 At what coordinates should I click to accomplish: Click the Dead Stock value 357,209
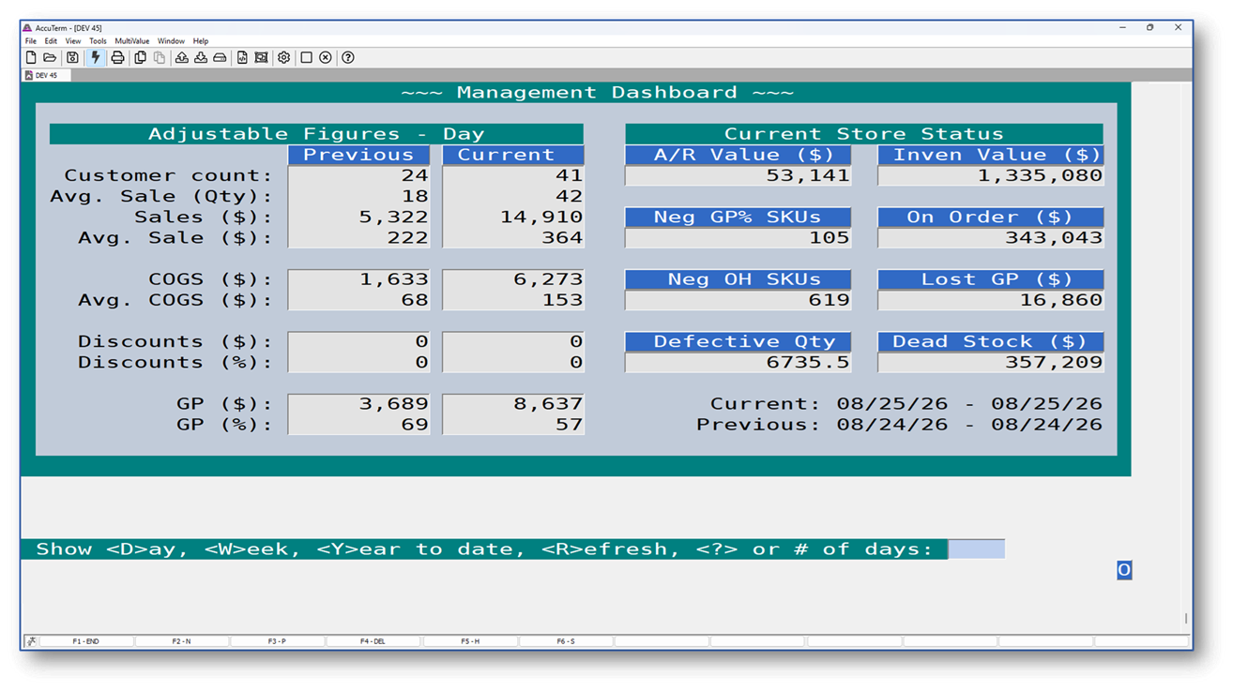click(1053, 362)
